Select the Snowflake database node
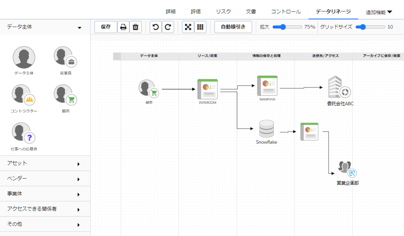This screenshot has height=236, width=404. coord(266,129)
